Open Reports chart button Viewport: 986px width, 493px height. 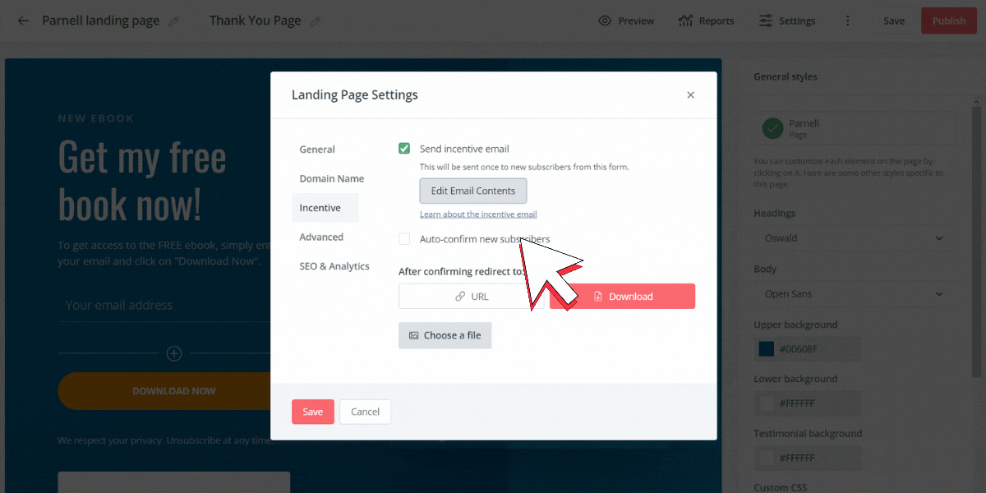tap(706, 21)
